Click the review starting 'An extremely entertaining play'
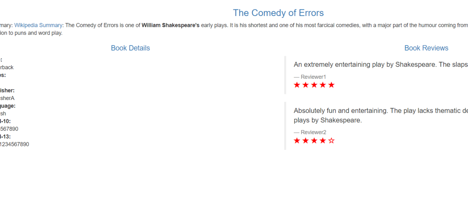 (x=381, y=65)
